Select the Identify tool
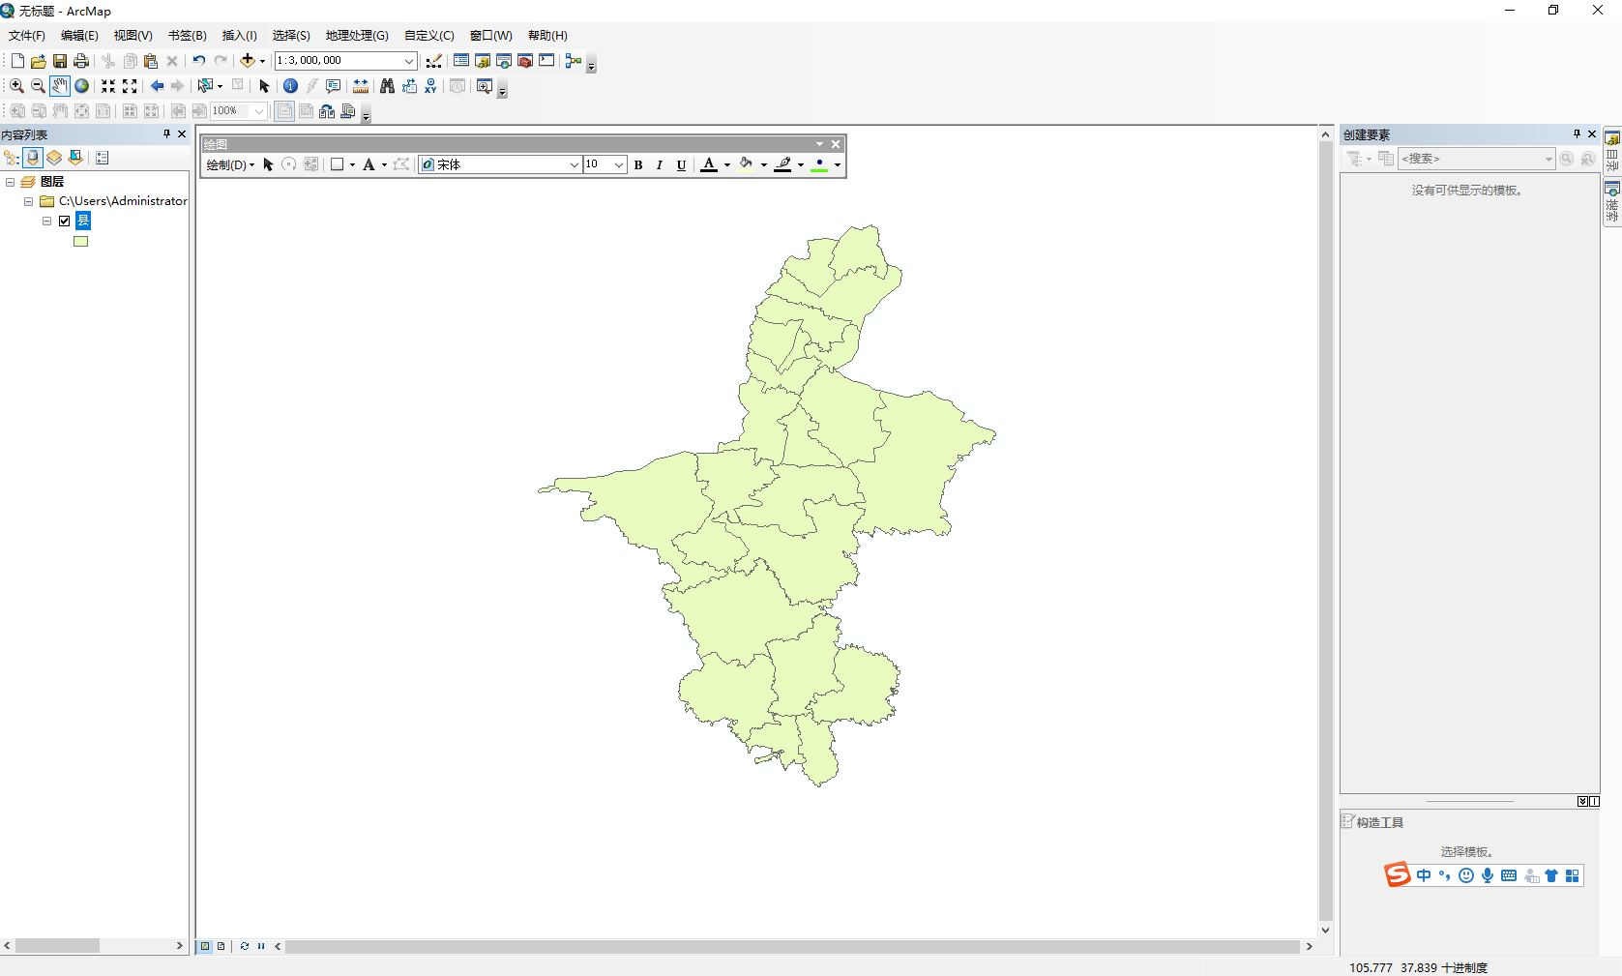Image resolution: width=1622 pixels, height=976 pixels. coord(290,86)
